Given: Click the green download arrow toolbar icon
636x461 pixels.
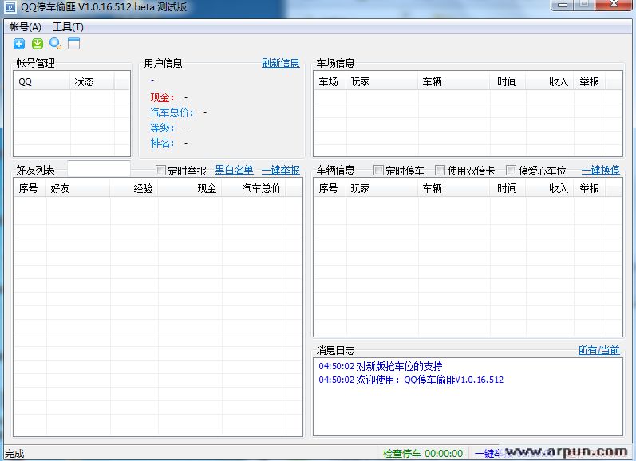Looking at the screenshot, I should (38, 44).
